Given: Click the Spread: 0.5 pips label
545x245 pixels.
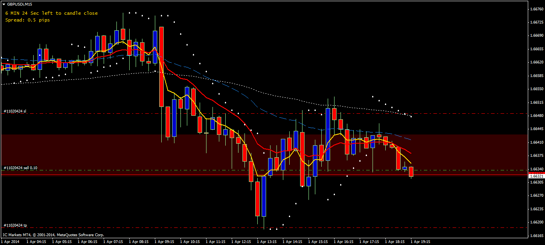Looking at the screenshot, I should point(28,20).
